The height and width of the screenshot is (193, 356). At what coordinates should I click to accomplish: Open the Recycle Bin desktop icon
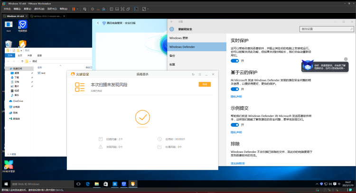coord(9,44)
